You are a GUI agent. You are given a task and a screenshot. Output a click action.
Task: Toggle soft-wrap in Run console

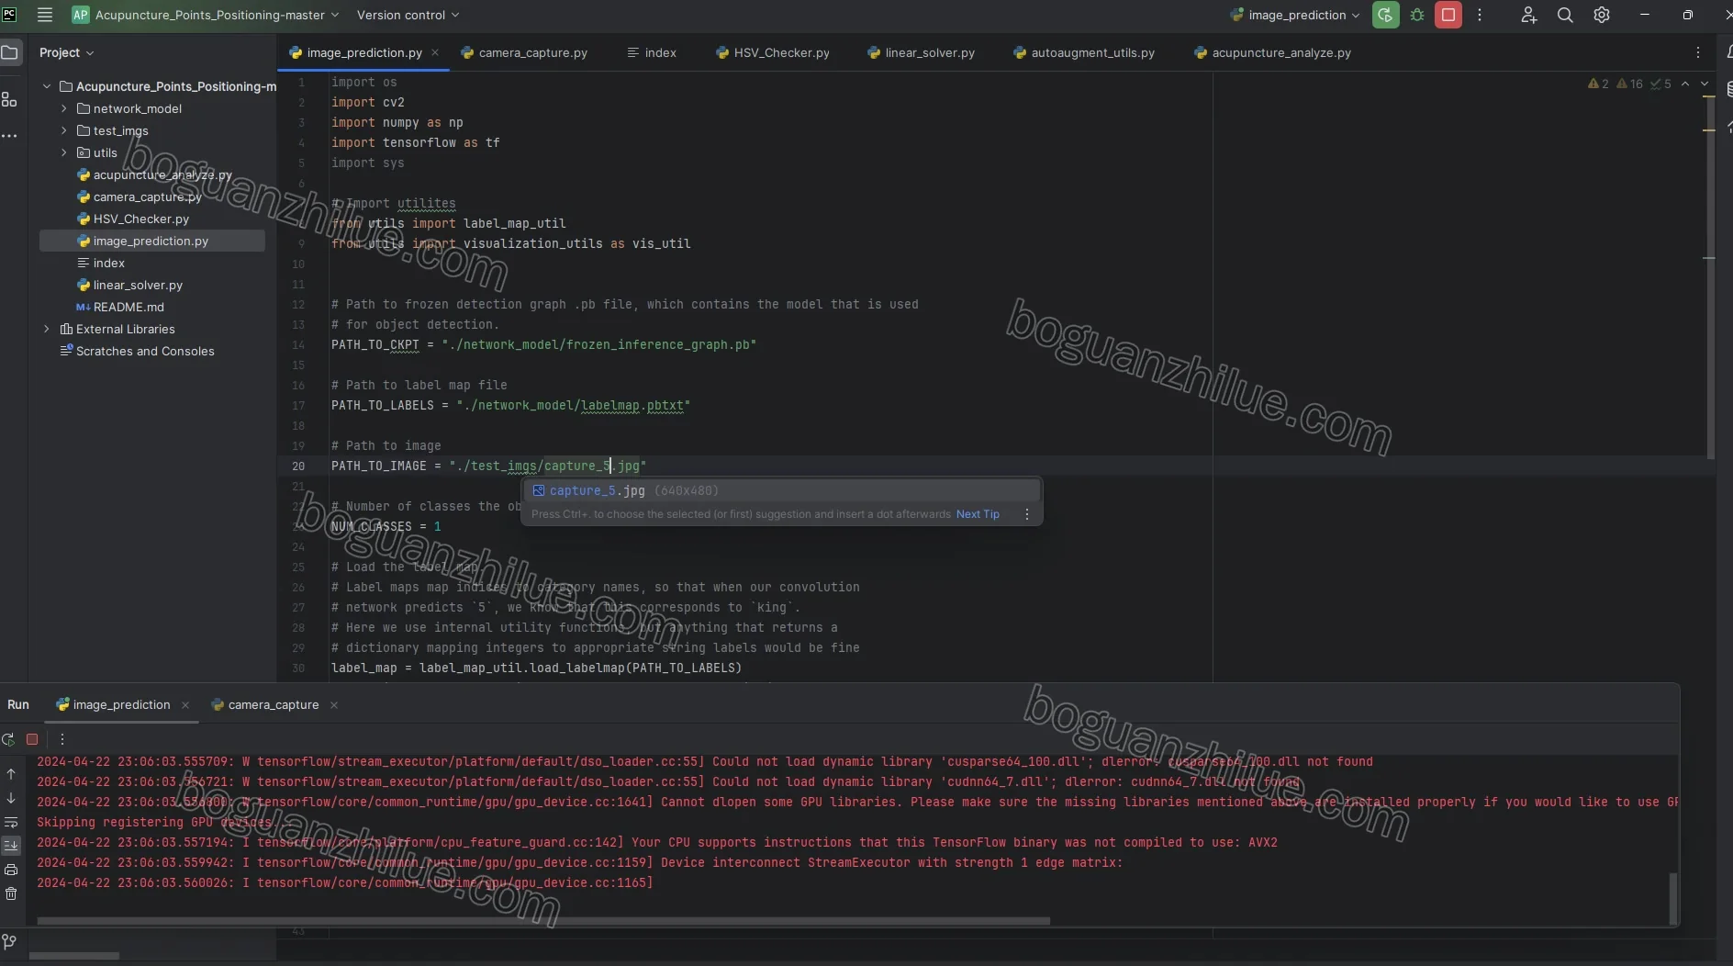coord(11,822)
